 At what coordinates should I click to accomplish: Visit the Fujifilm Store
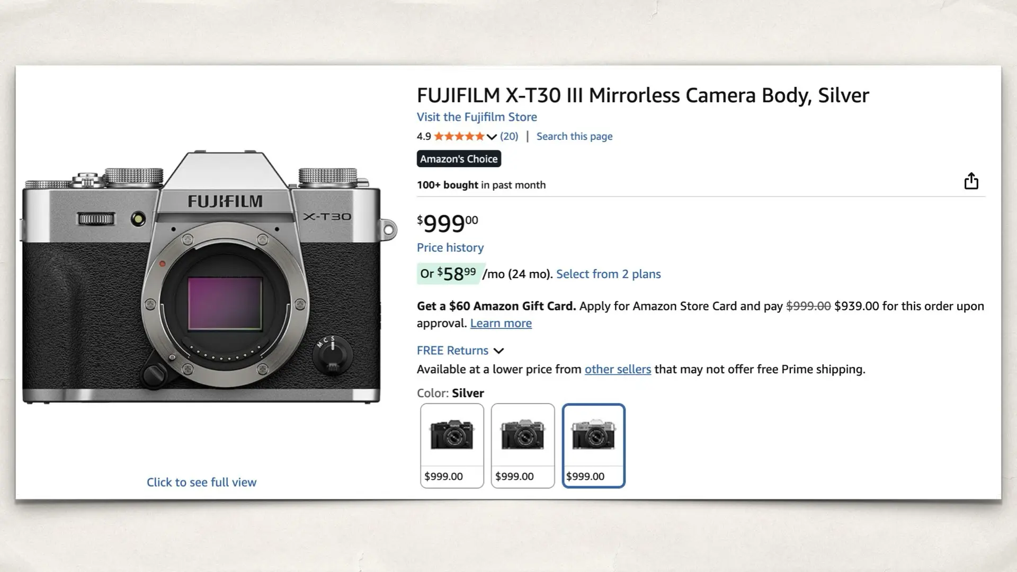coord(477,117)
